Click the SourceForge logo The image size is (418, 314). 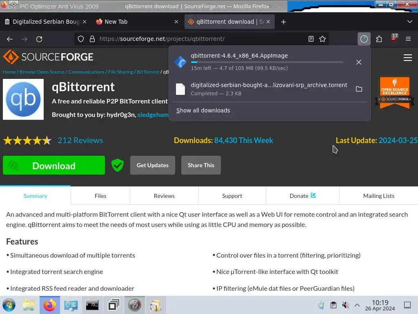(x=48, y=57)
